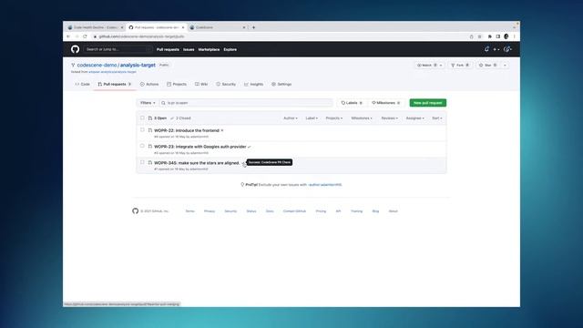This screenshot has height=328, width=583.
Task: Open the Sort dropdown
Action: pos(437,118)
